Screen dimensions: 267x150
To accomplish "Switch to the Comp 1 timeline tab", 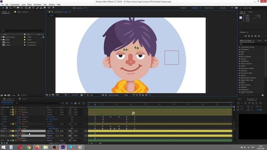I will (x=25, y=99).
